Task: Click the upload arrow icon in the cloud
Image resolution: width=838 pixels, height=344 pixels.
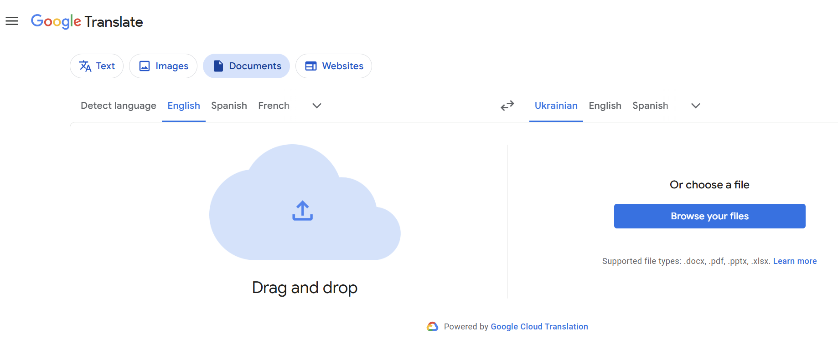Action: pos(303,211)
